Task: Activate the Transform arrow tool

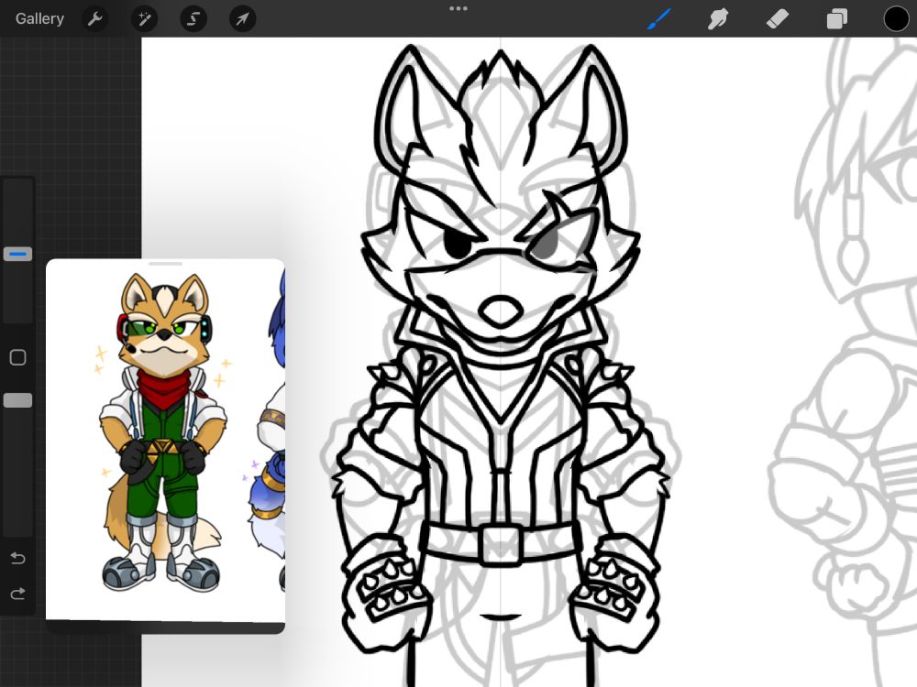Action: [x=242, y=18]
